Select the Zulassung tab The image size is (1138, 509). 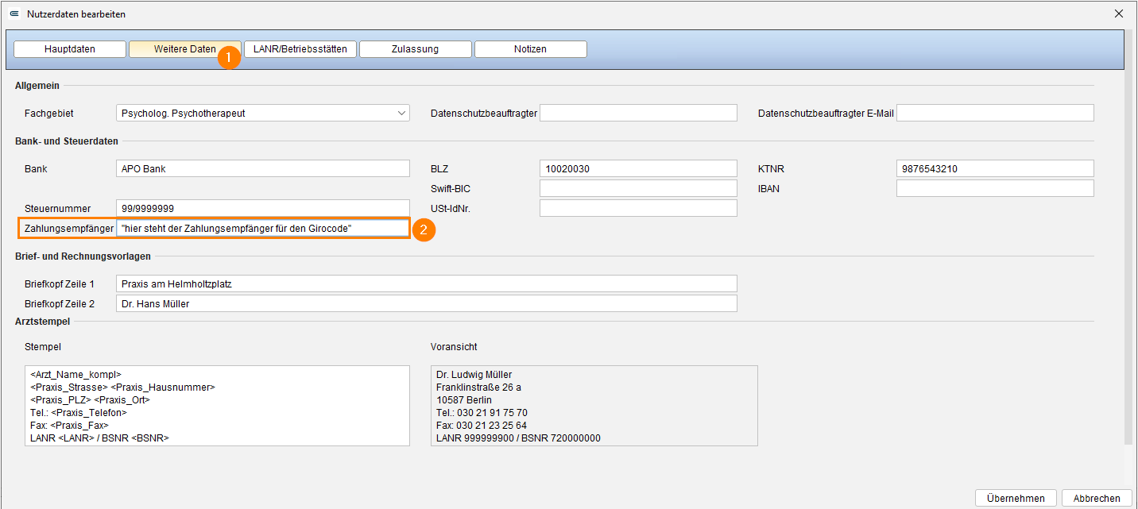click(x=415, y=49)
